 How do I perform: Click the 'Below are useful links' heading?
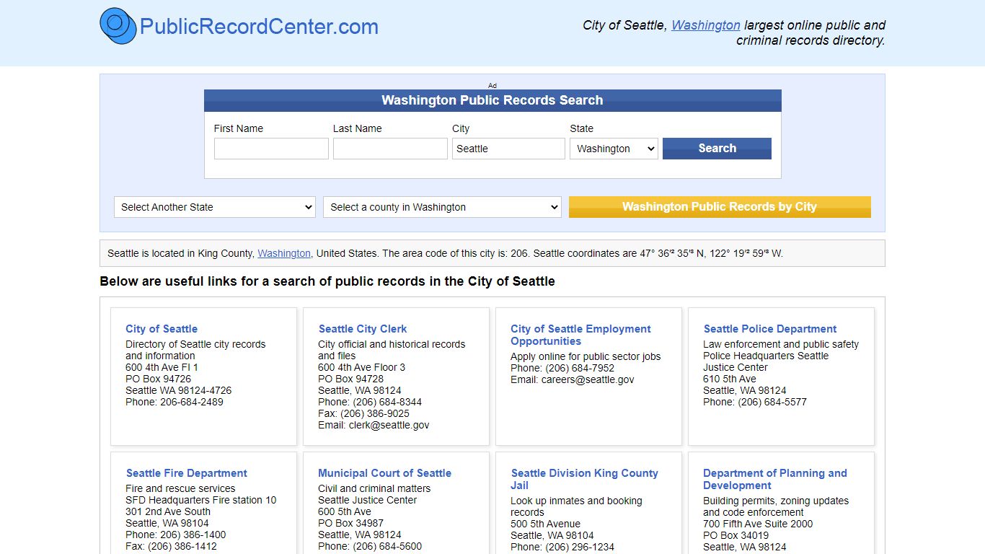coord(327,281)
